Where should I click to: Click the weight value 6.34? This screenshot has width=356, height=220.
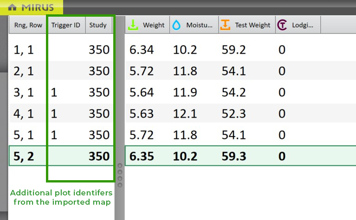pyautogui.click(x=140, y=50)
